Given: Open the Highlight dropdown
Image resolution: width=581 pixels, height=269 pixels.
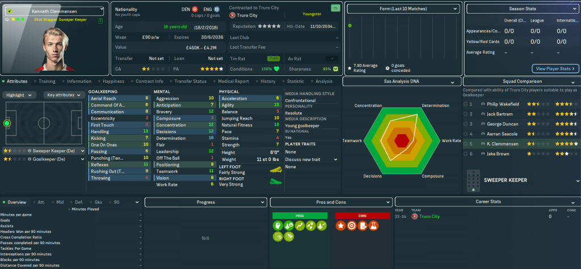Looking at the screenshot, I should (x=20, y=95).
